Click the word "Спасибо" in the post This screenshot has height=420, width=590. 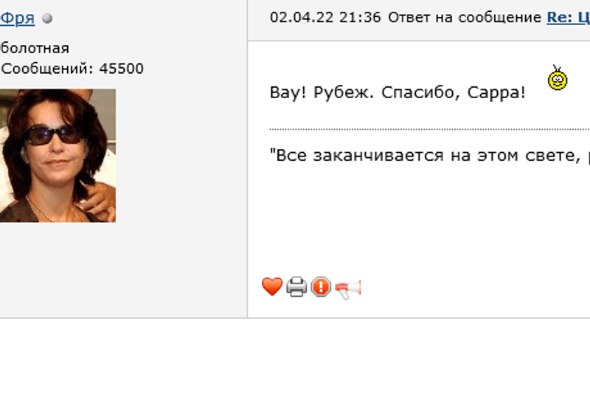pyautogui.click(x=420, y=93)
